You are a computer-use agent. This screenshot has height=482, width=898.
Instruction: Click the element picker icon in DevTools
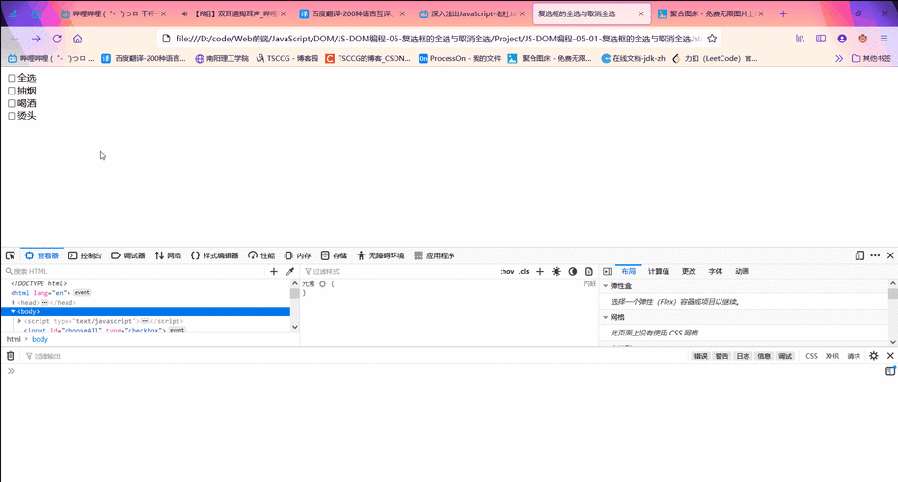click(11, 255)
